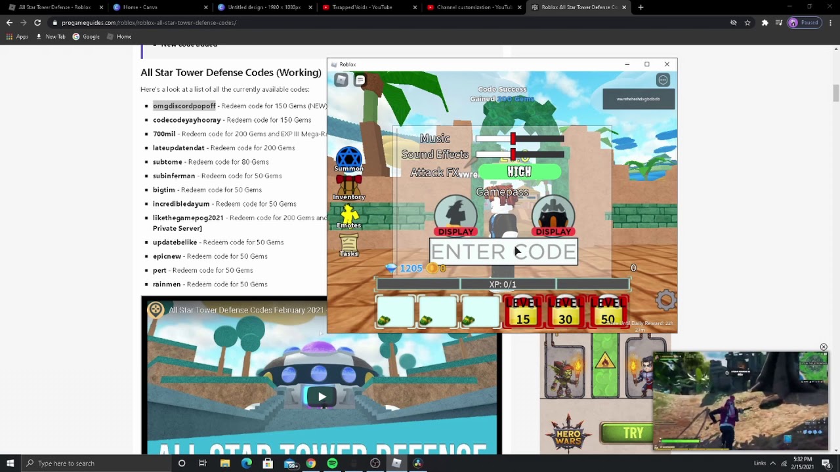840x472 pixels.
Task: Select the Level 15 locked unit slot
Action: (522, 311)
